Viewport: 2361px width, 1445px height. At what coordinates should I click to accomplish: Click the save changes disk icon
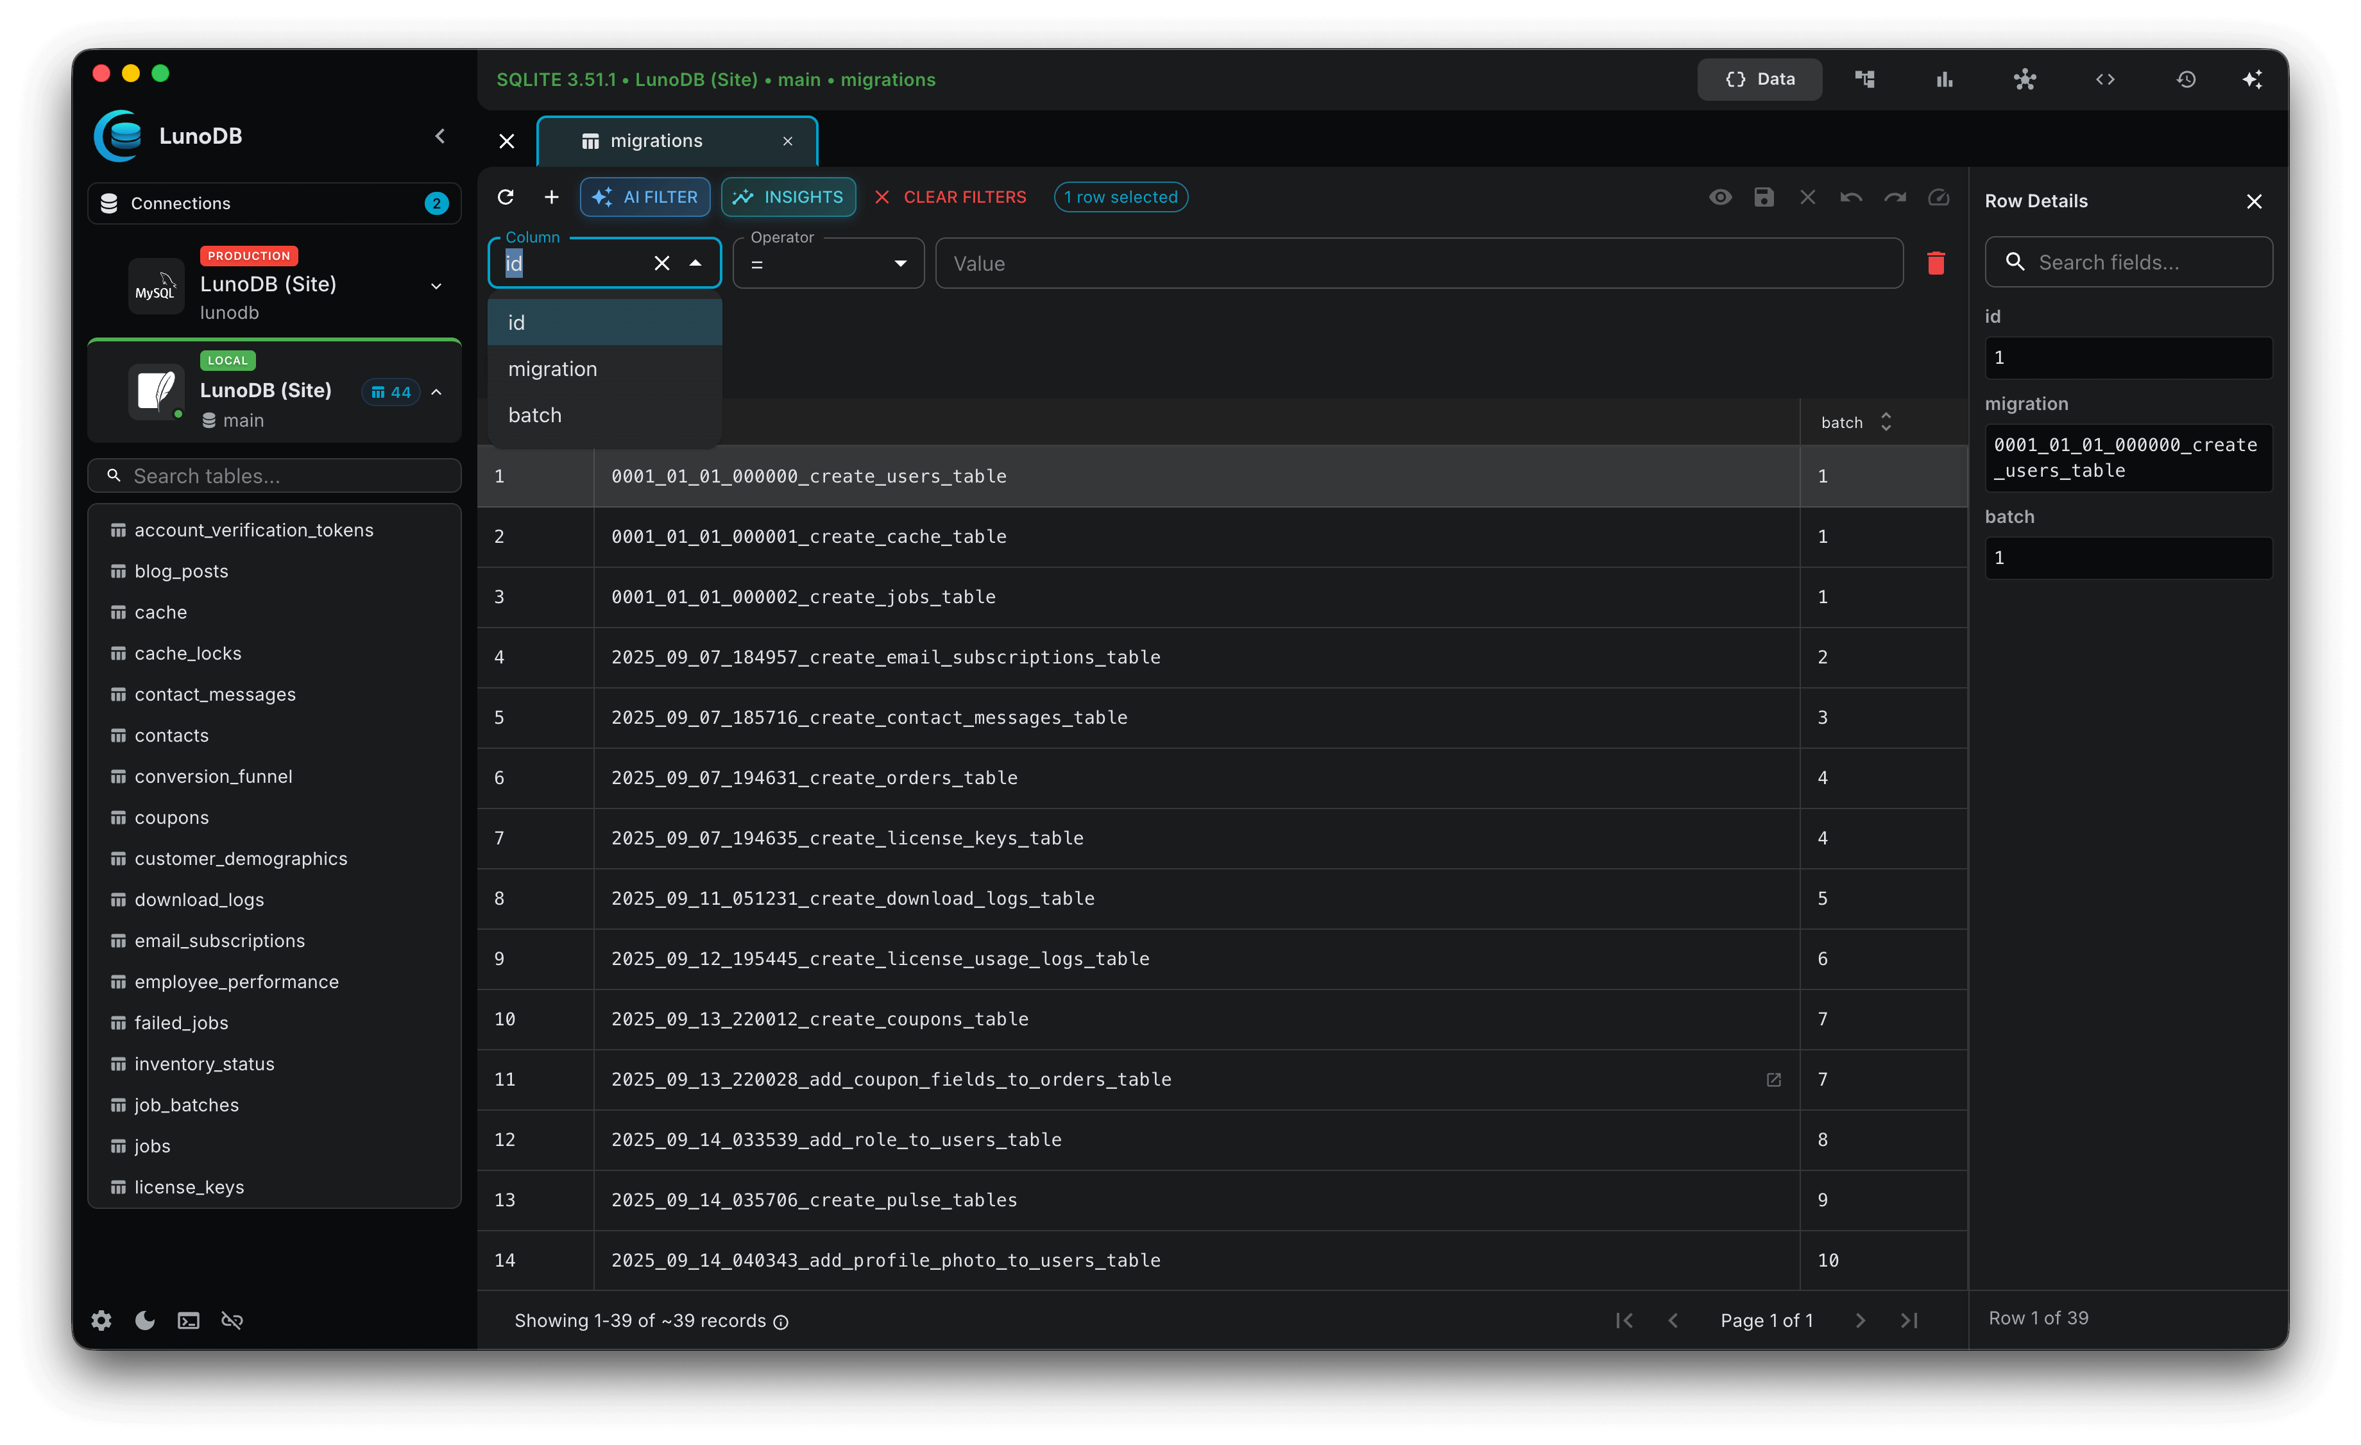click(1764, 196)
